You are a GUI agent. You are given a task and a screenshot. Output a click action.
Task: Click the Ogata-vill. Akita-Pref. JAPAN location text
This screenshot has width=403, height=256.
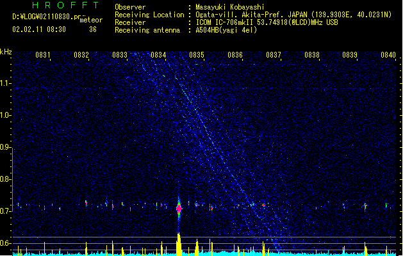251,15
